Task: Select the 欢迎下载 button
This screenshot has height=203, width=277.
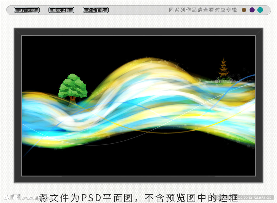Action: pyautogui.click(x=95, y=10)
